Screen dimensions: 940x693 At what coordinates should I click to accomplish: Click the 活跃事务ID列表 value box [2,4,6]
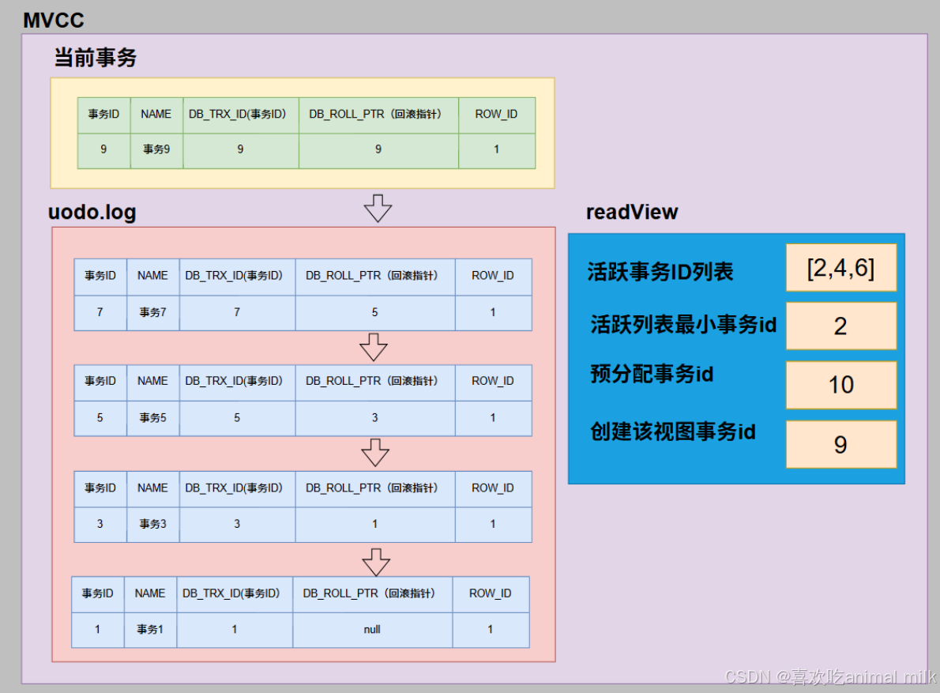(x=840, y=268)
